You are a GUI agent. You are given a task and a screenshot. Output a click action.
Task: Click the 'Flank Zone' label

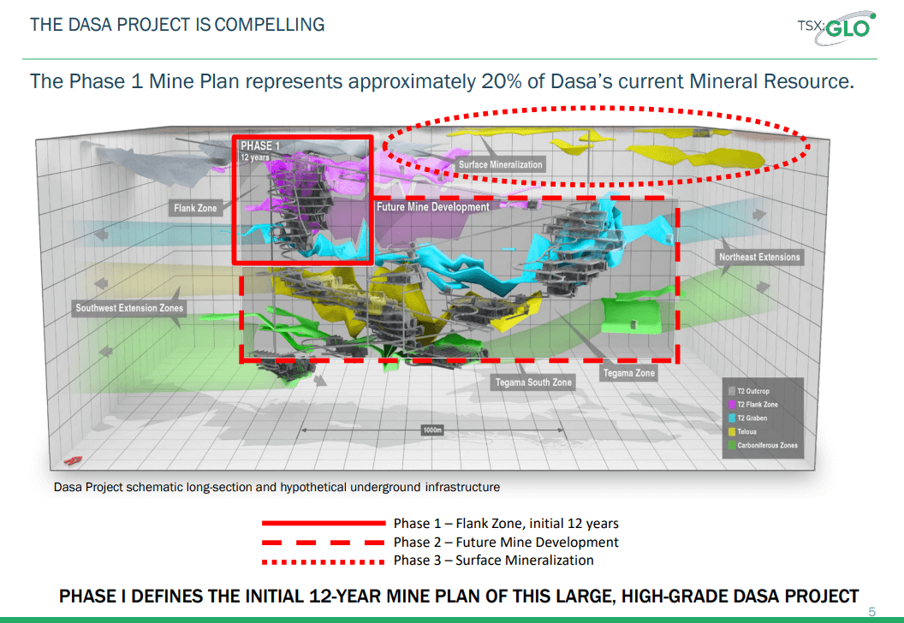(195, 208)
